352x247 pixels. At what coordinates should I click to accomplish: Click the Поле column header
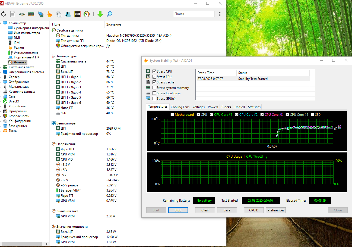[x=77, y=24]
